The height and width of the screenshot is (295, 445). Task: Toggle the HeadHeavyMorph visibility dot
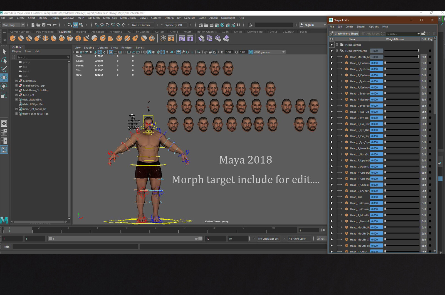[x=332, y=51]
